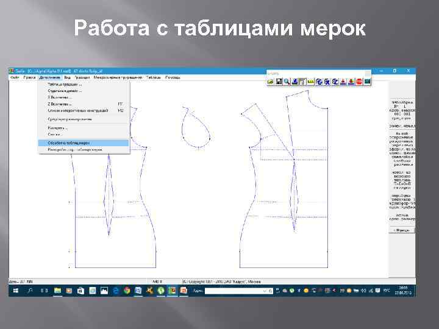Screen dimensions: 439x329
Task: Open the Store bag icon on taskbar
Action: pos(80,291)
